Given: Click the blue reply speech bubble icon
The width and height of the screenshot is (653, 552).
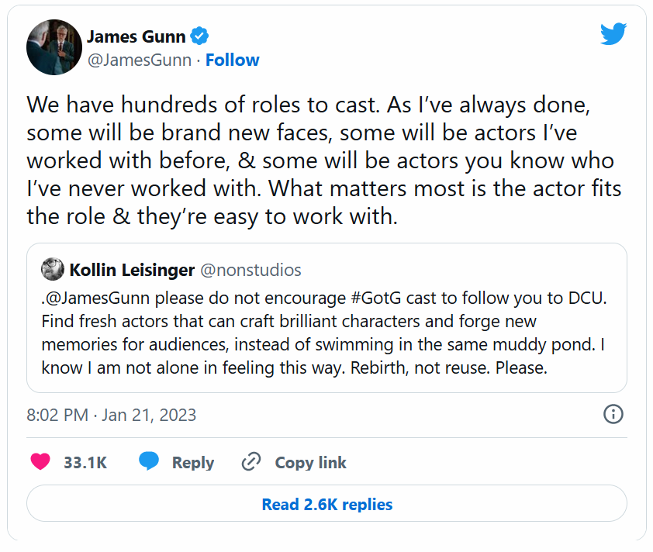Looking at the screenshot, I should click(149, 463).
